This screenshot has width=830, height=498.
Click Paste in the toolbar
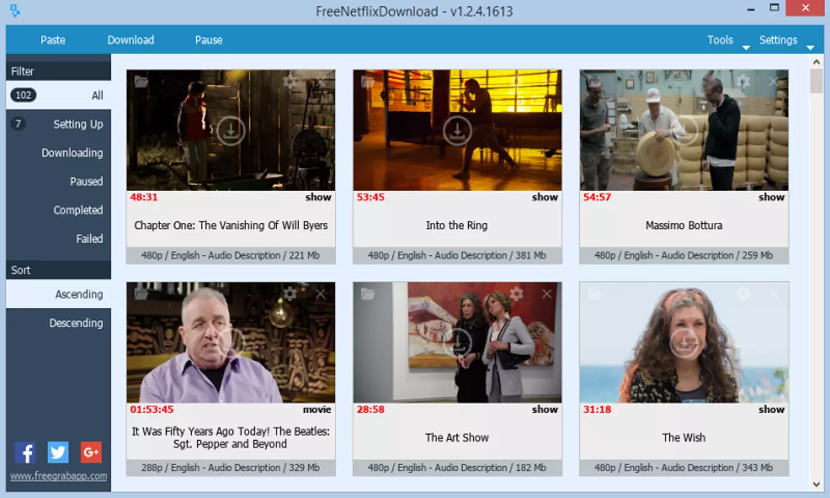pos(53,40)
